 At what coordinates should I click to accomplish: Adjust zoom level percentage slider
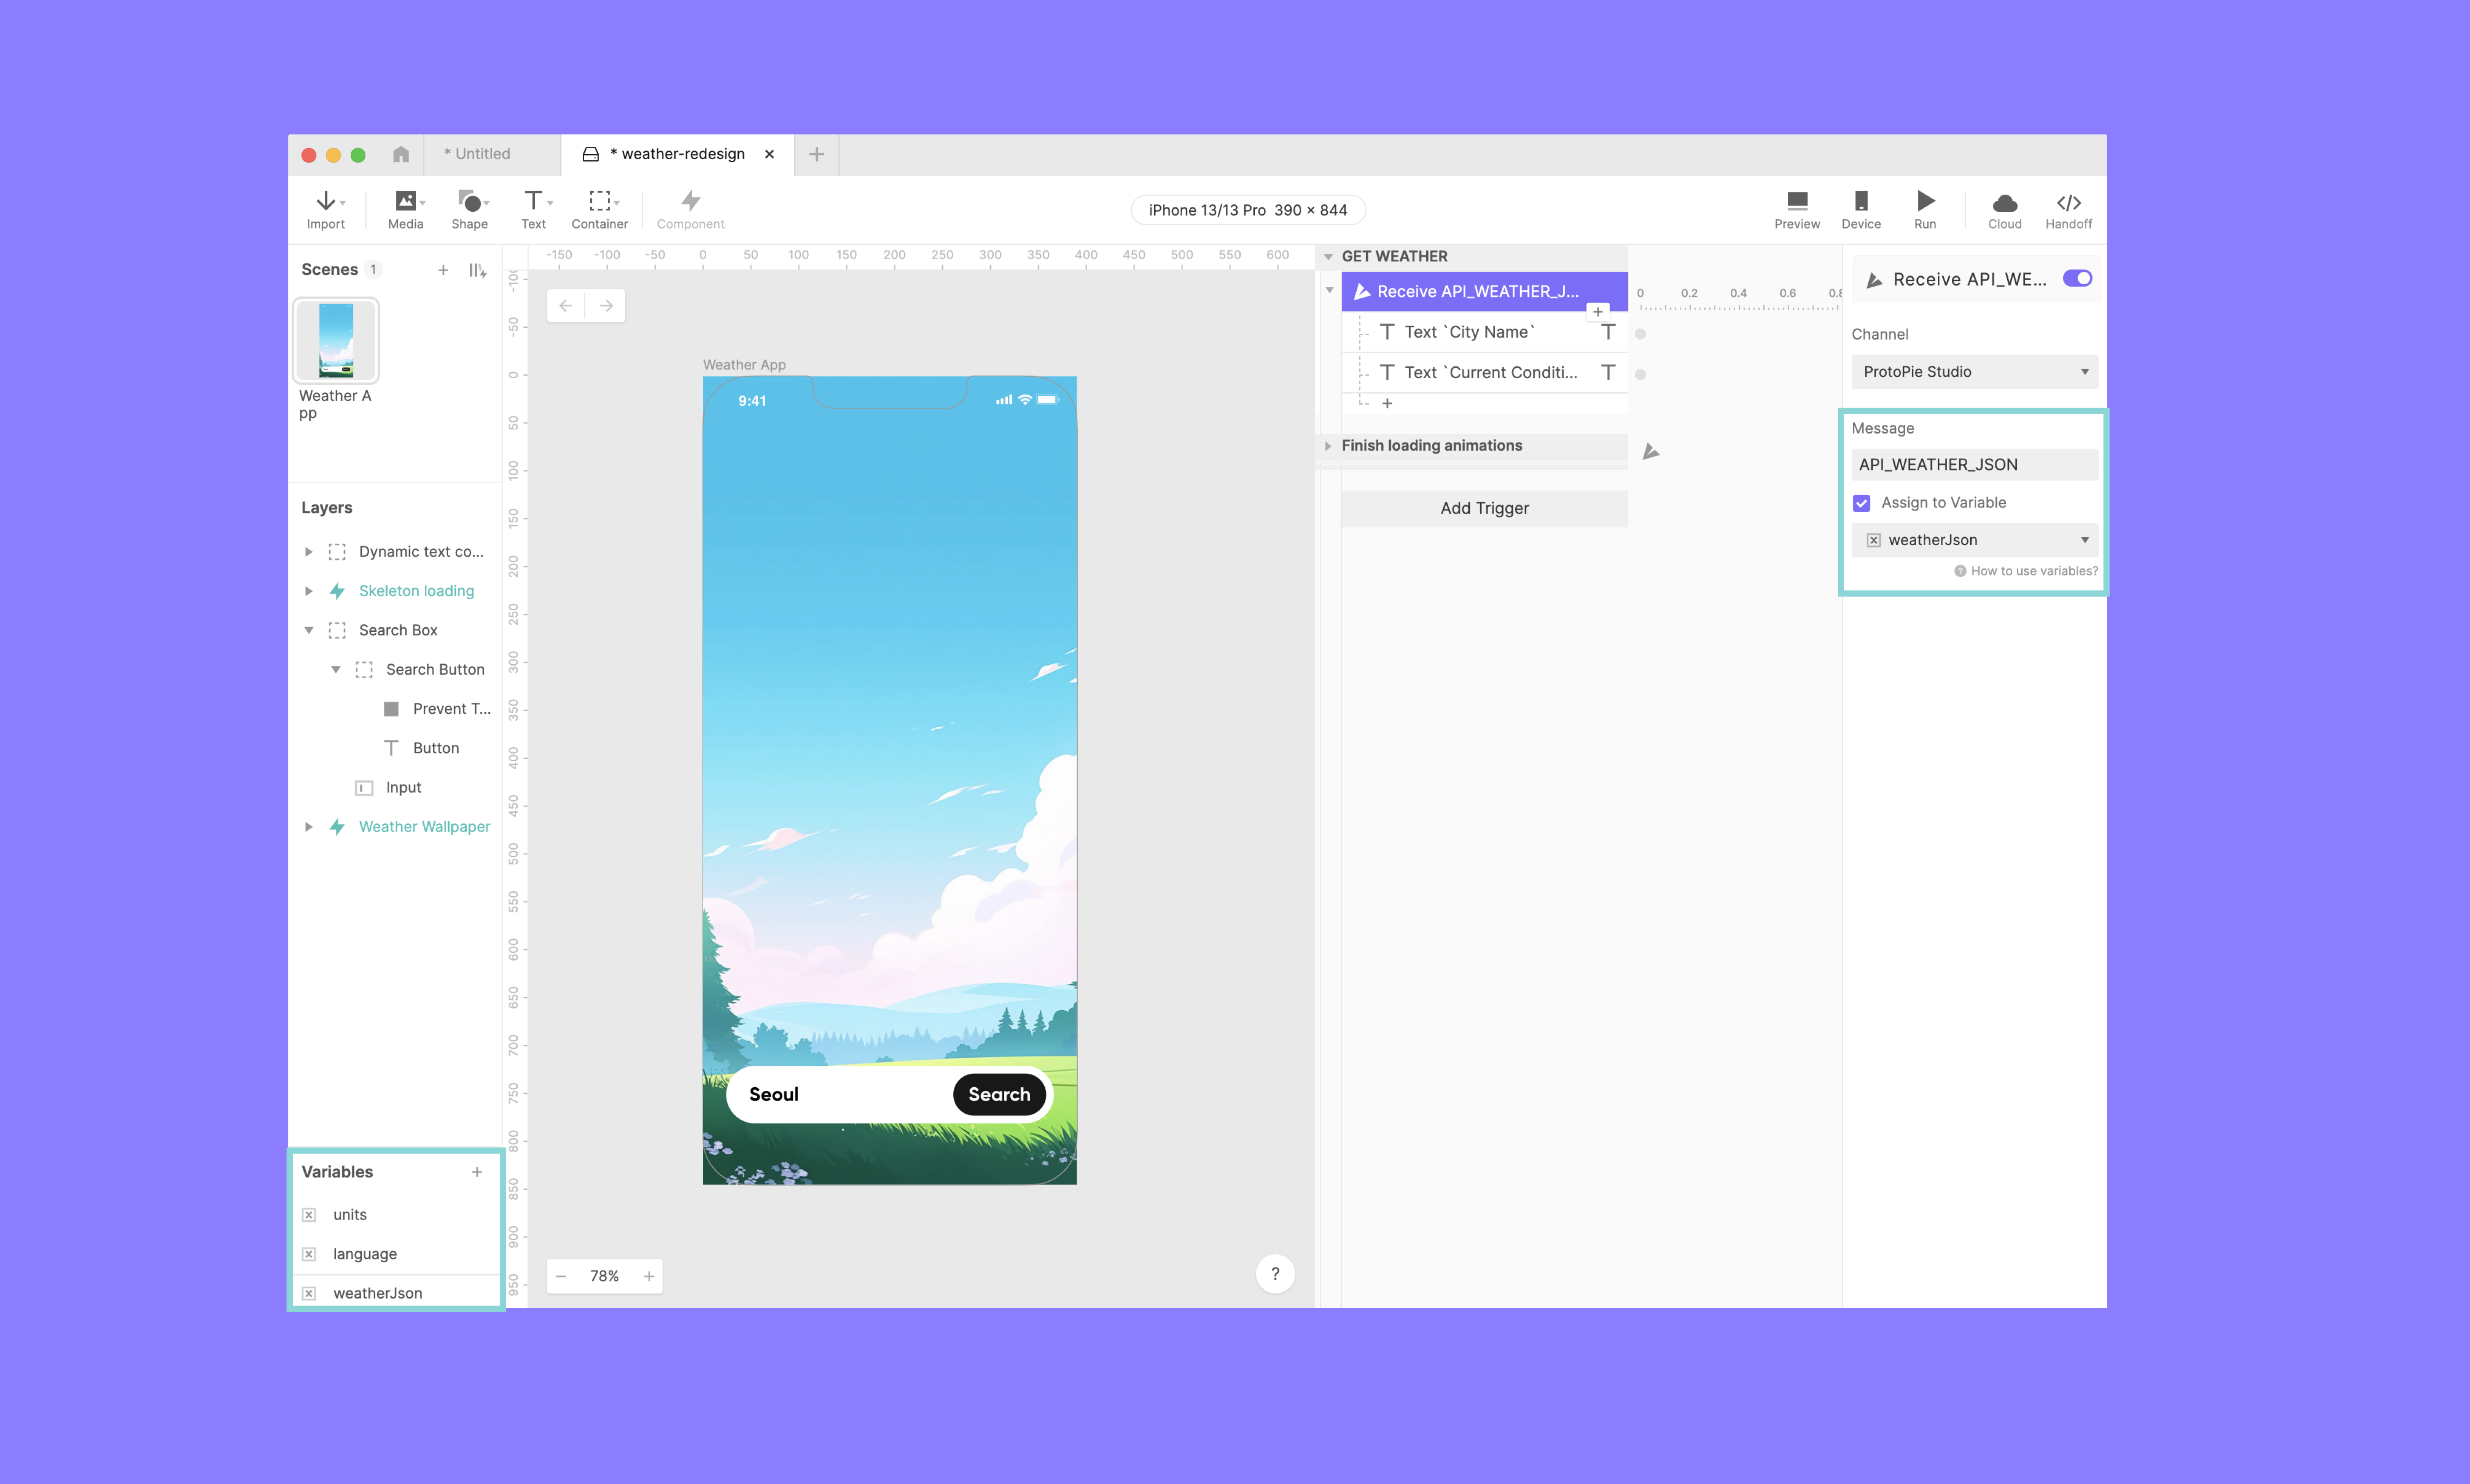coord(605,1274)
